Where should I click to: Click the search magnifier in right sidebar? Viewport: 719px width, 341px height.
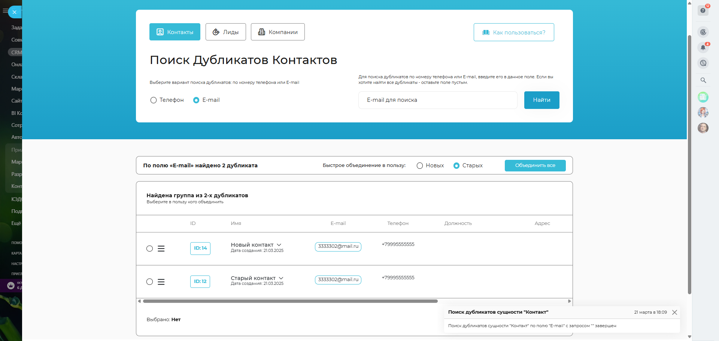703,80
